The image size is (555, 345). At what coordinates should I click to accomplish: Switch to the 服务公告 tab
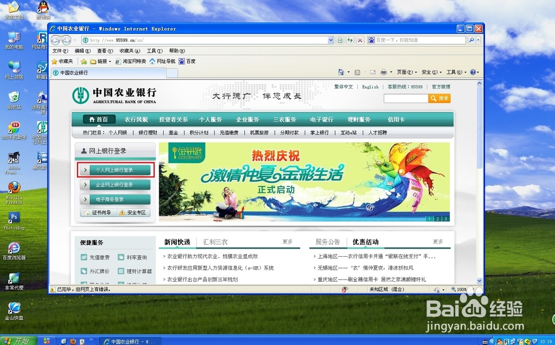[x=327, y=242]
